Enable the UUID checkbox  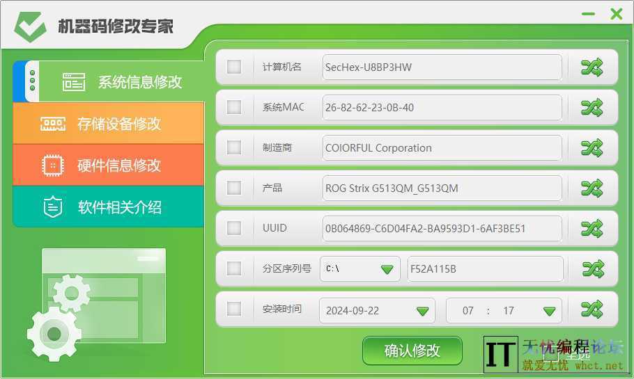coord(234,228)
